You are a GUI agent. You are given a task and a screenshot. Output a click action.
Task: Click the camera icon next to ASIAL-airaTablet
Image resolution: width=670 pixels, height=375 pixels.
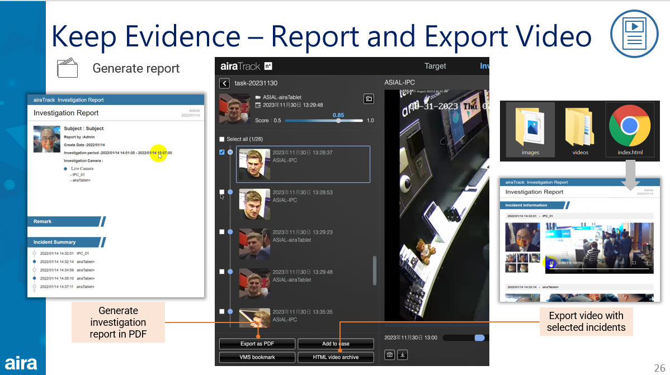258,97
